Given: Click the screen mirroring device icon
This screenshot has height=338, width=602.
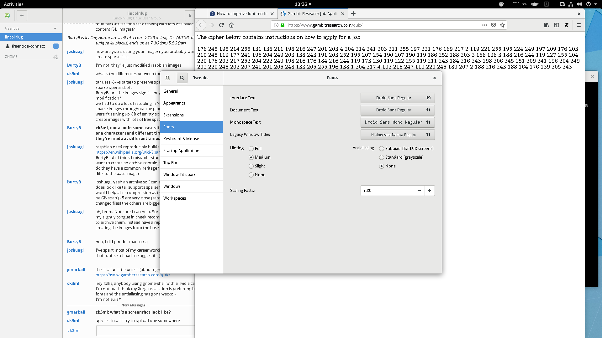Looking at the screenshot, I should (562, 4).
